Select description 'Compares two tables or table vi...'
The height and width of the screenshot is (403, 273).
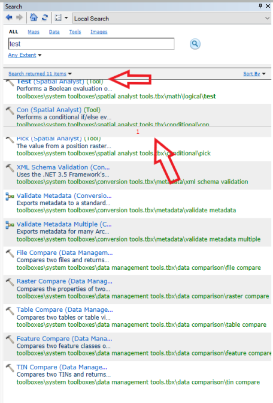pyautogui.click(x=63, y=317)
